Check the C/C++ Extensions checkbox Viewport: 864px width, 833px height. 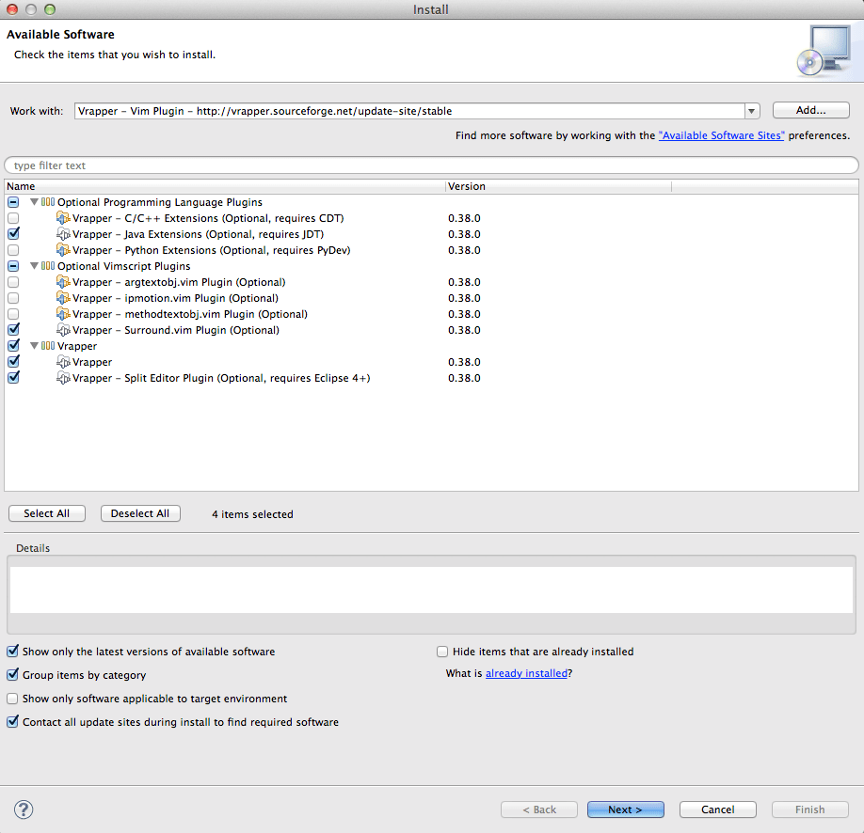pos(13,218)
